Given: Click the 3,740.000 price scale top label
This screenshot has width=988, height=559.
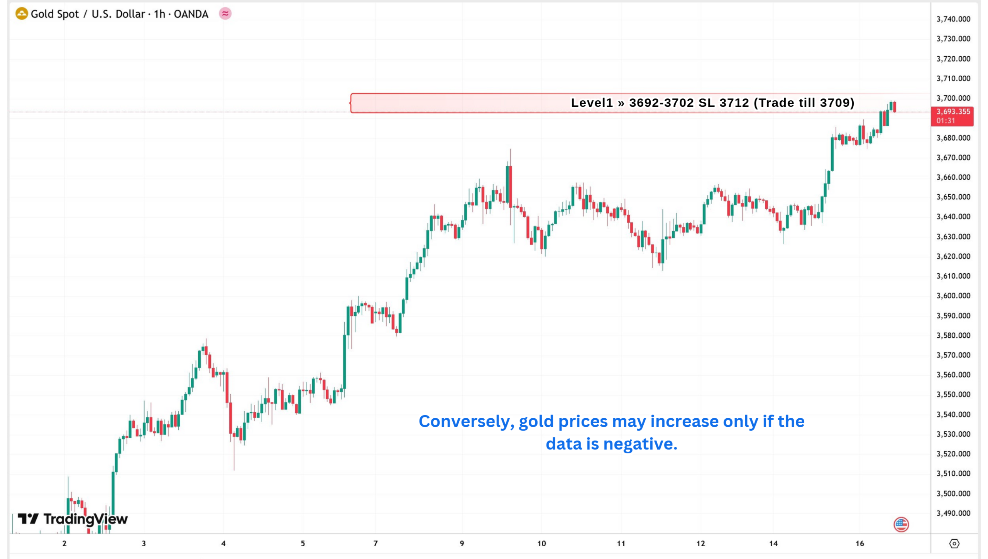Looking at the screenshot, I should tap(953, 19).
